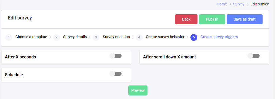This screenshot has height=99, width=275.
Task: Open the Survey details step
Action: [75, 37]
